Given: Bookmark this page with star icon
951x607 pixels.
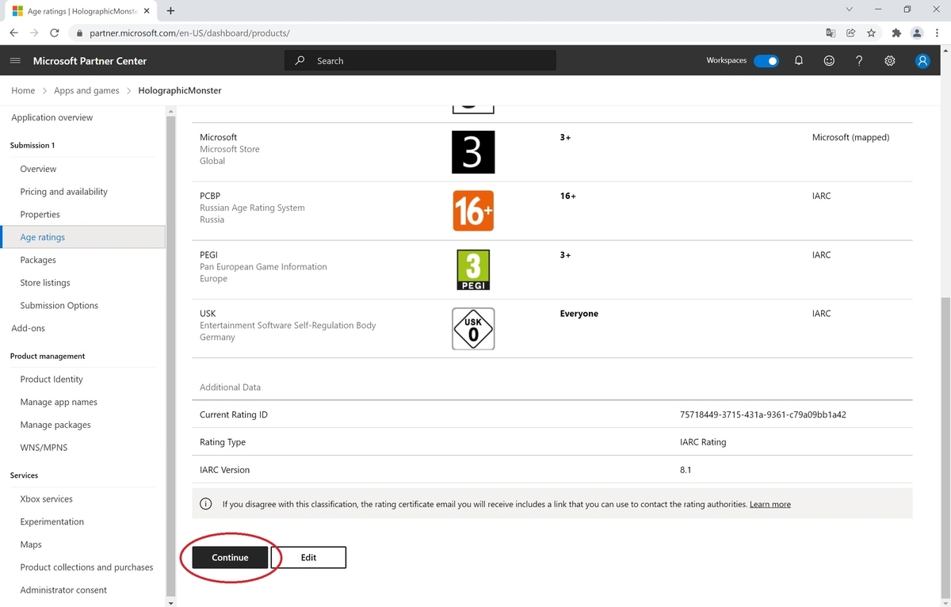Looking at the screenshot, I should click(x=871, y=32).
